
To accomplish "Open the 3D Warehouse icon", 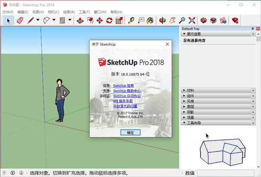I will pos(204,20).
